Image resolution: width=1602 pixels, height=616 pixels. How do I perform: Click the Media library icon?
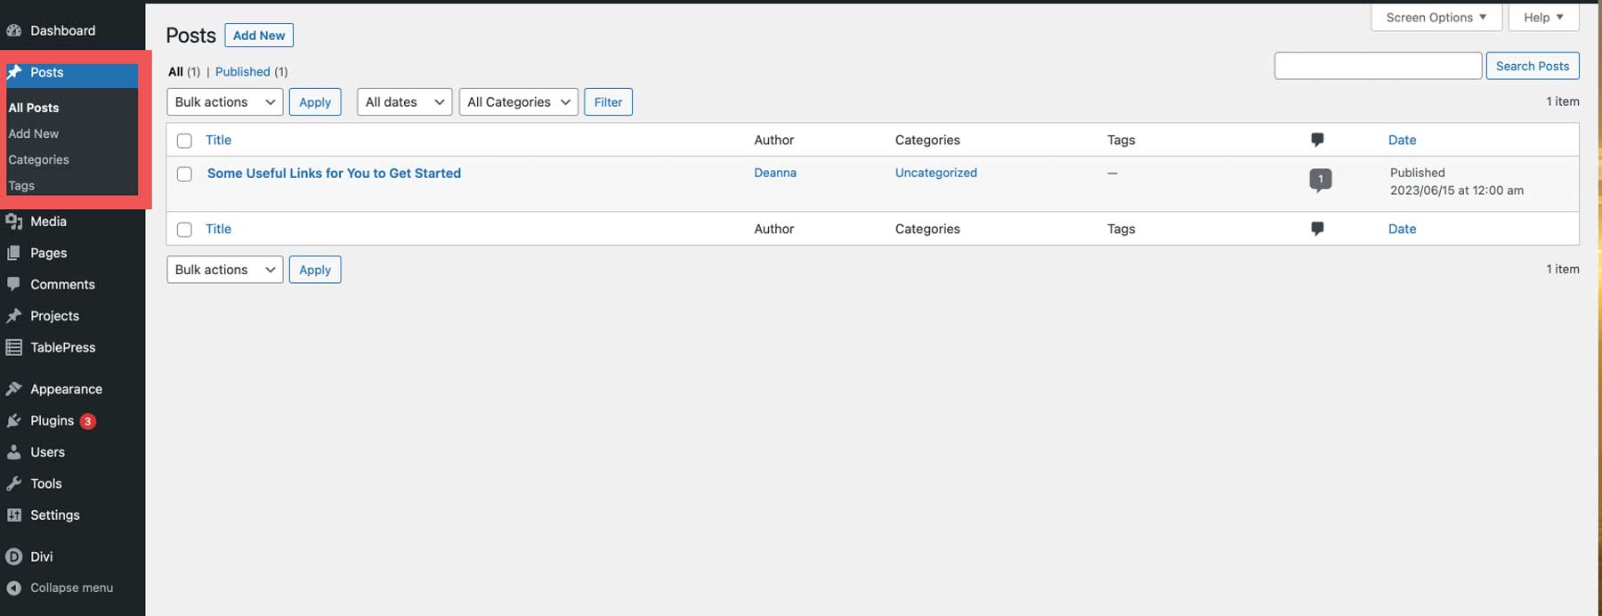pos(14,222)
